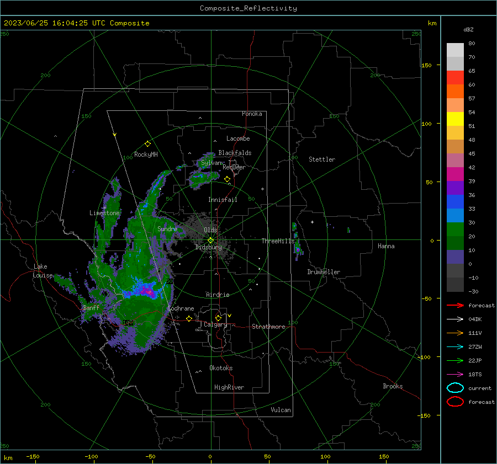Select the purple 36-39 dBZ swatch
497x464 pixels.
[x=455, y=188]
